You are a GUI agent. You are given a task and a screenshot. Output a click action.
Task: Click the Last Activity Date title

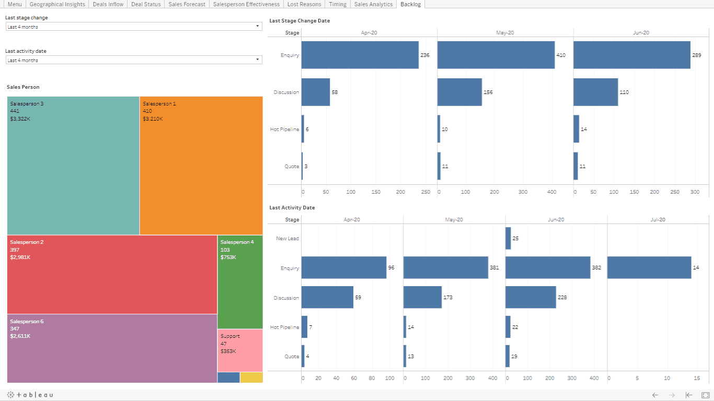(292, 208)
